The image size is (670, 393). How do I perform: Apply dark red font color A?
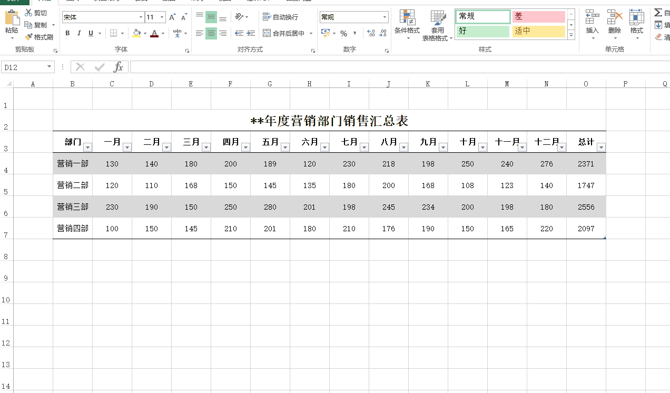point(154,33)
